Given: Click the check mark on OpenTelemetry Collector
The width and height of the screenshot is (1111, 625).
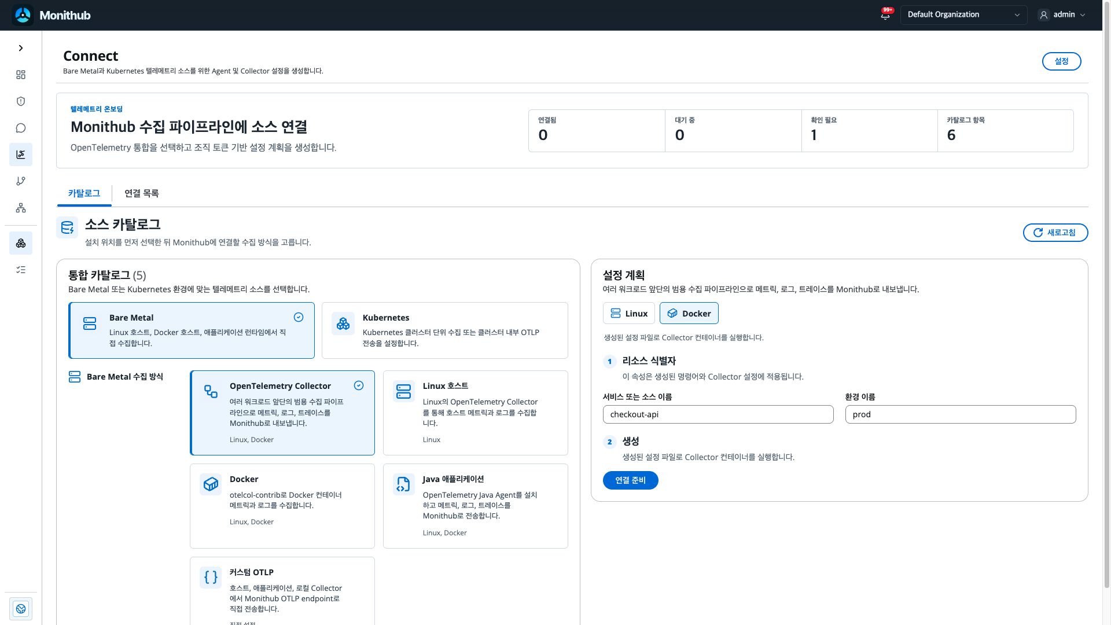Looking at the screenshot, I should 359,385.
